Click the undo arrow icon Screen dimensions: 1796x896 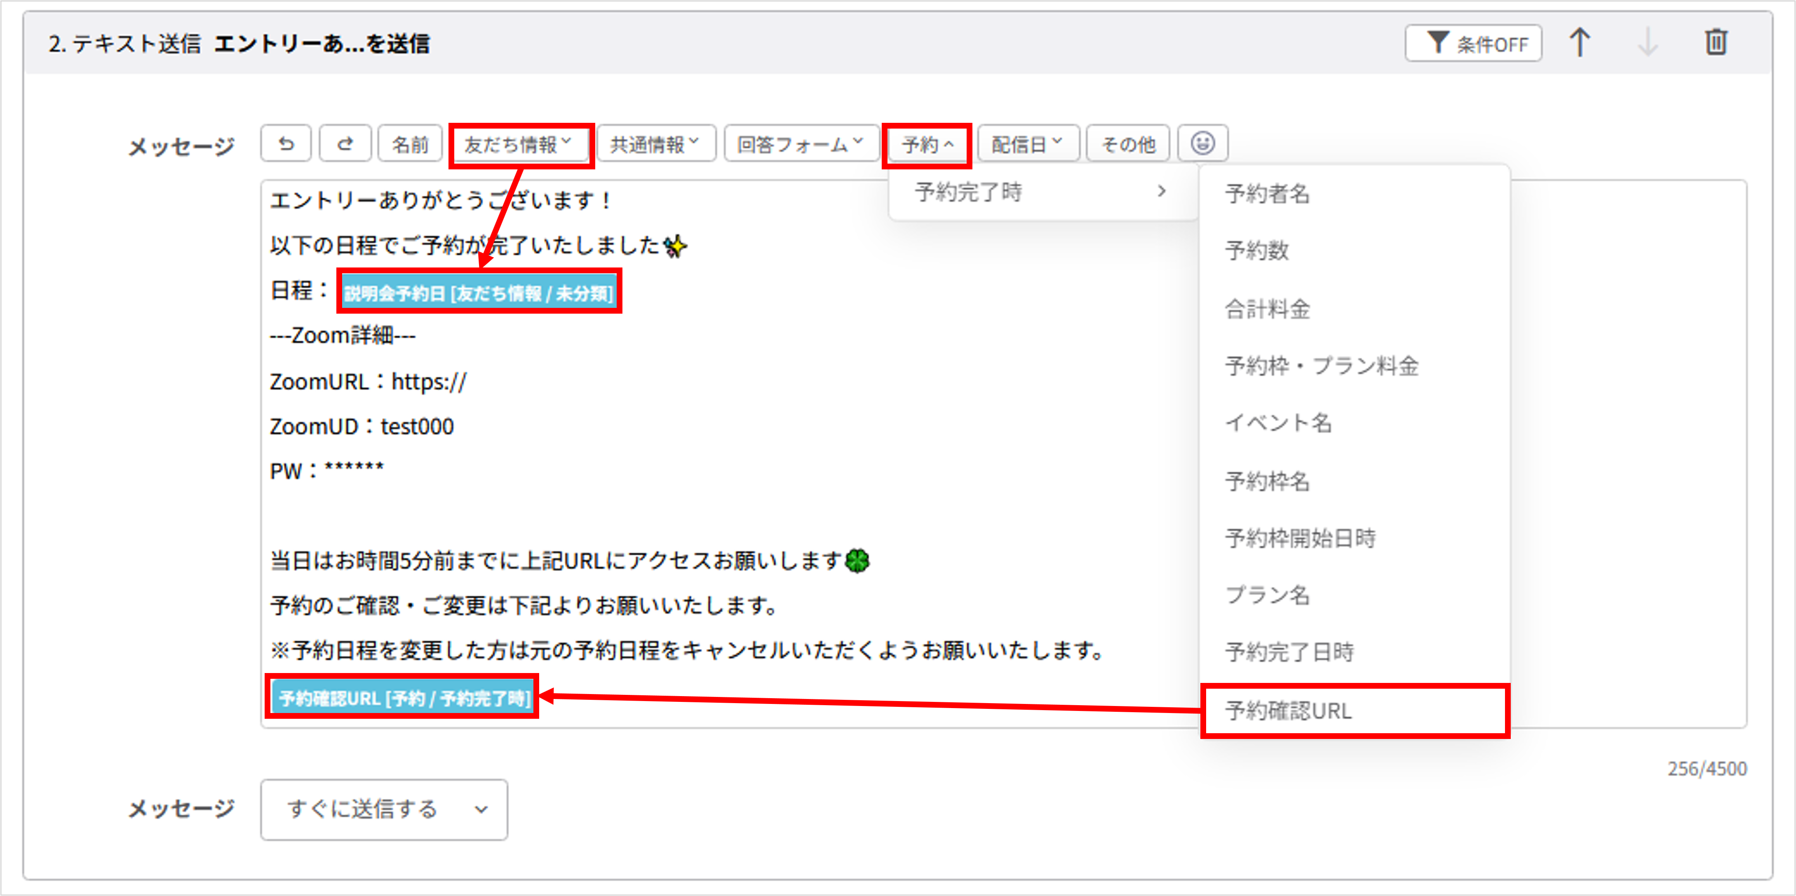[x=286, y=144]
